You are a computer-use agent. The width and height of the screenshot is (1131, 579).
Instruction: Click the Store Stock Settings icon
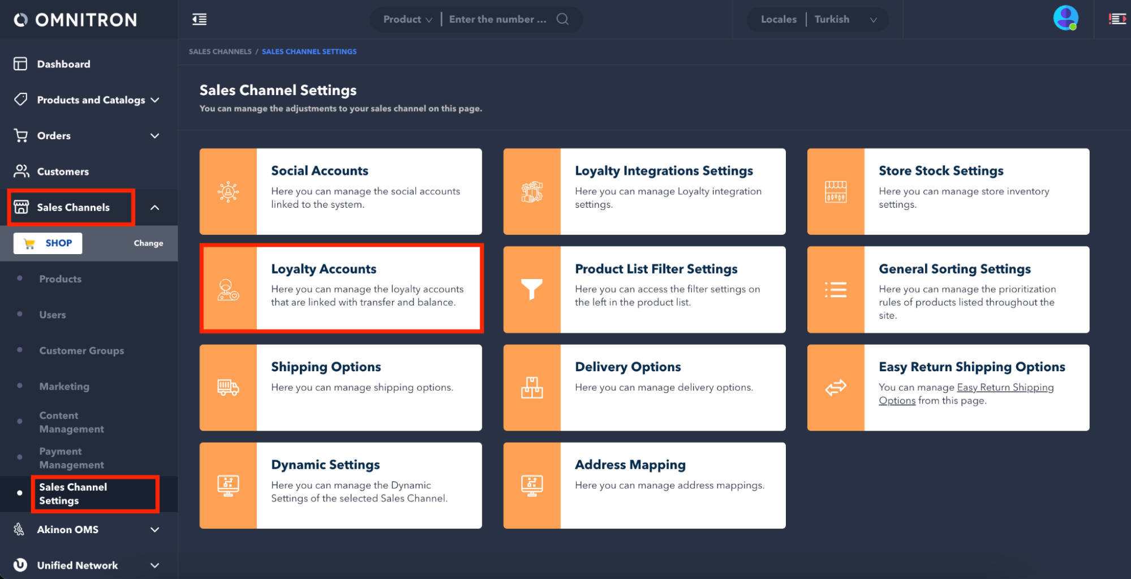(x=835, y=192)
